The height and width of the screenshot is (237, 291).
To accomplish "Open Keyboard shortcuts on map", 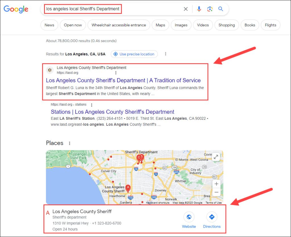I will (157, 203).
